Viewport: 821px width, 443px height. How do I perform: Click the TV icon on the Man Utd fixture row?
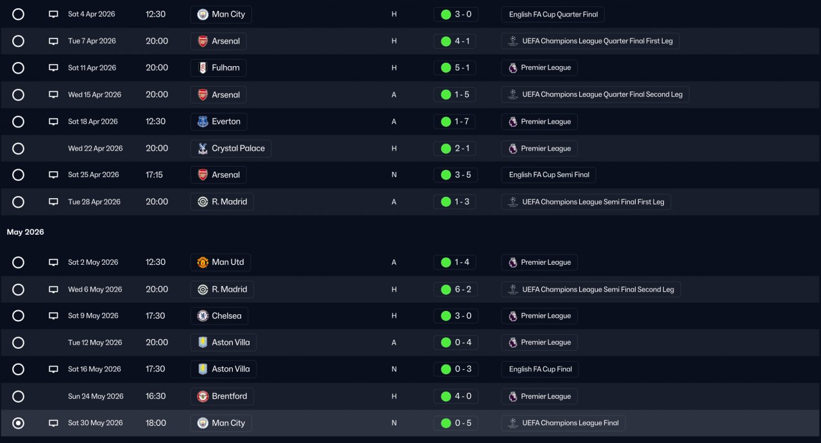coord(54,262)
